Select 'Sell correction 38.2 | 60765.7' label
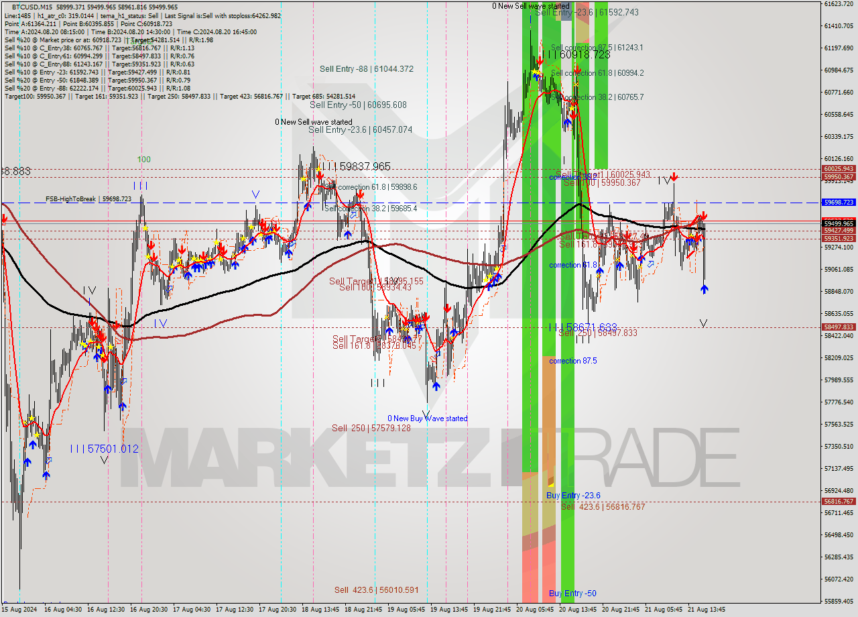This screenshot has height=617, width=858. (x=597, y=97)
